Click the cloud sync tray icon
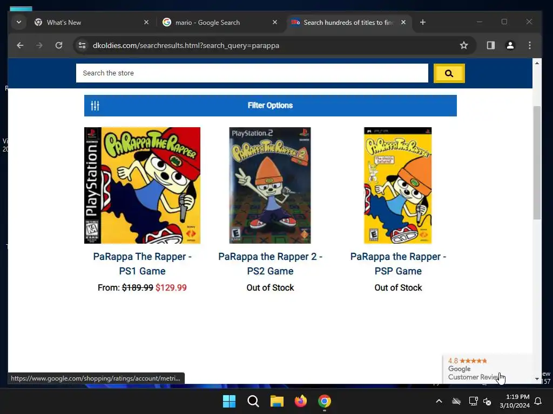This screenshot has height=414, width=553. click(456, 401)
